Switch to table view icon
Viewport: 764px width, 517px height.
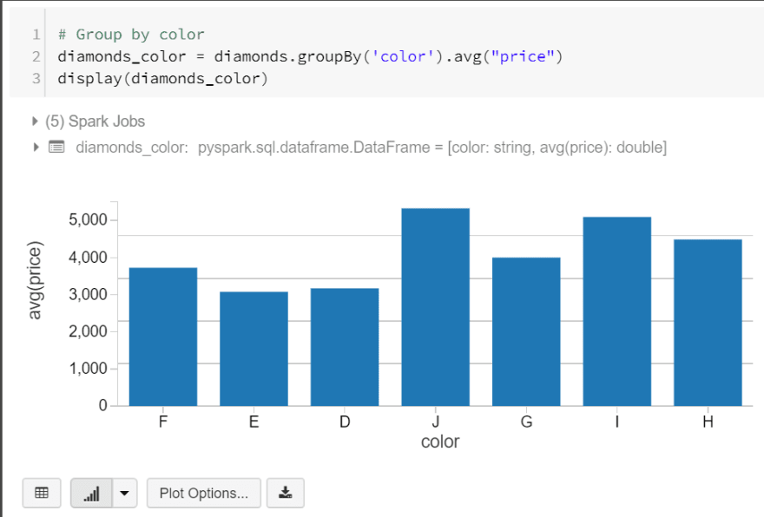pyautogui.click(x=42, y=493)
